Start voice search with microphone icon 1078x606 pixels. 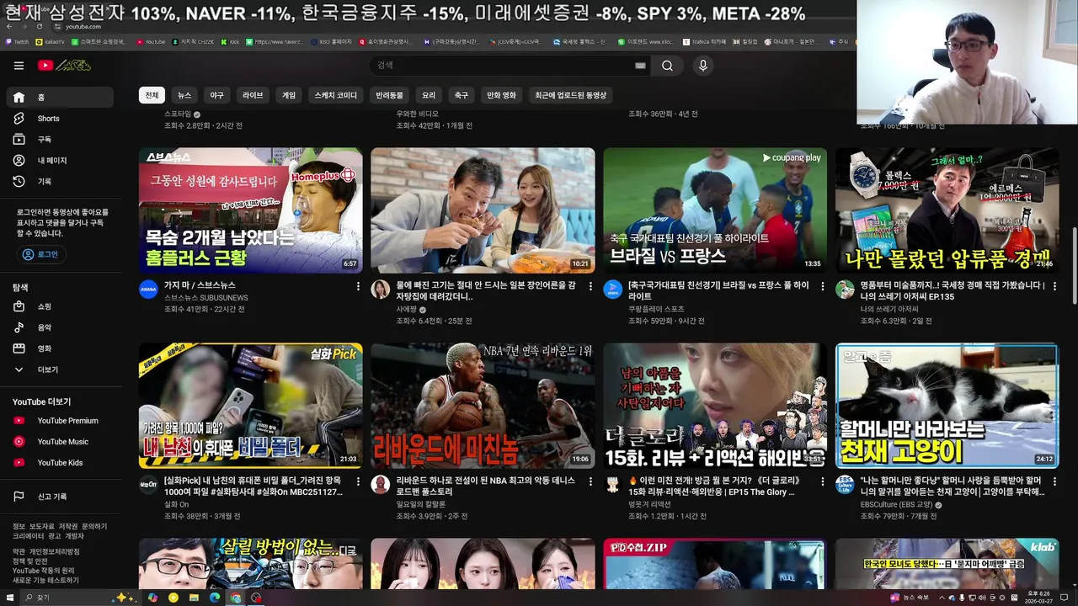click(x=703, y=66)
